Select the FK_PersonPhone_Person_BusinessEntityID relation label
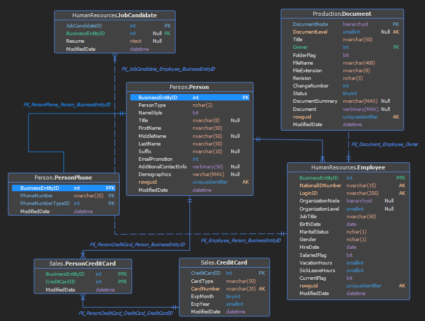Screen dimensions: 425x321 coord(67,105)
